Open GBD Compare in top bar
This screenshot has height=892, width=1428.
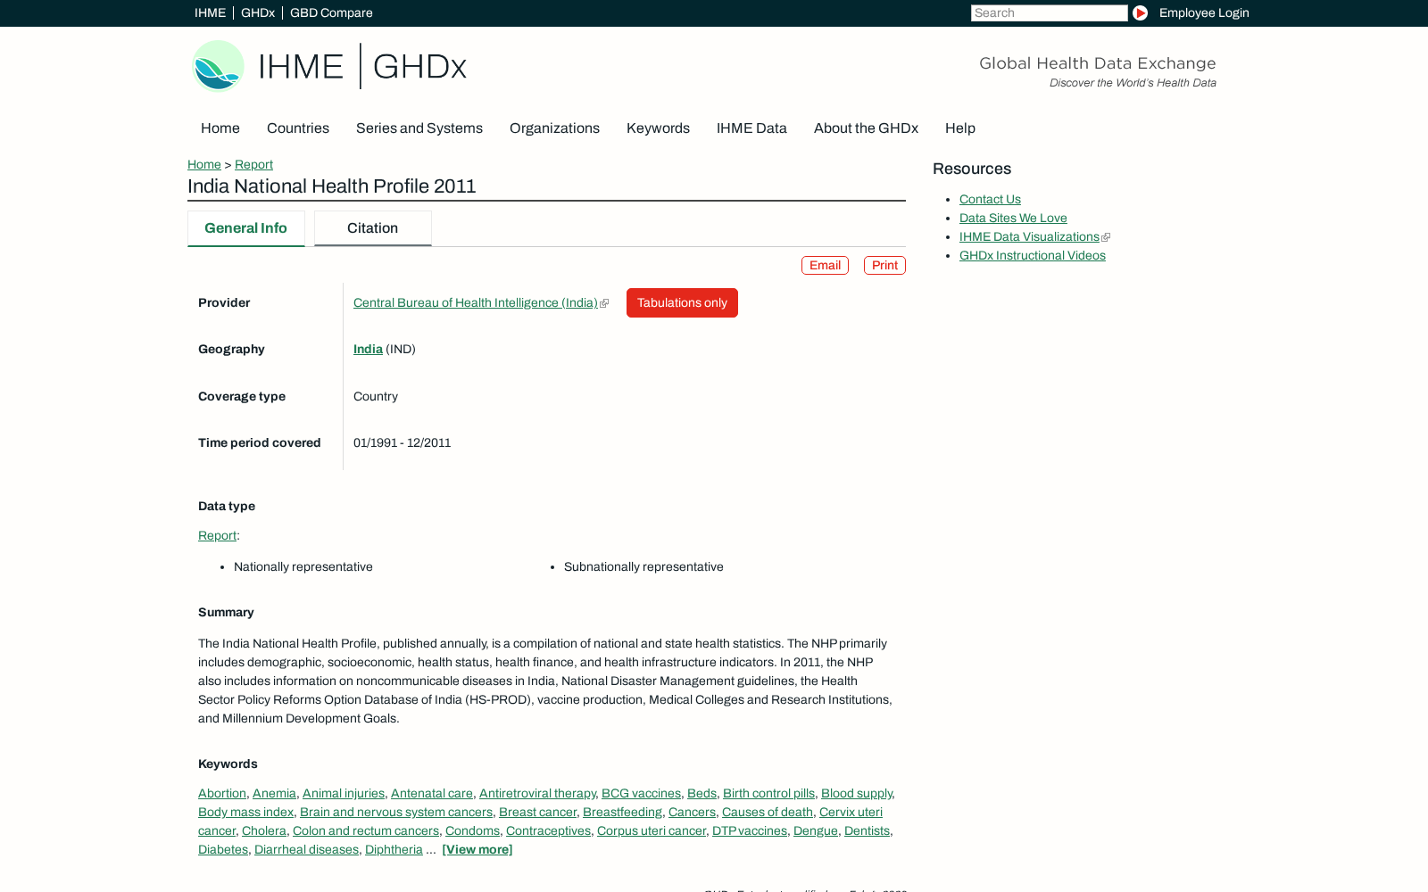point(331,12)
